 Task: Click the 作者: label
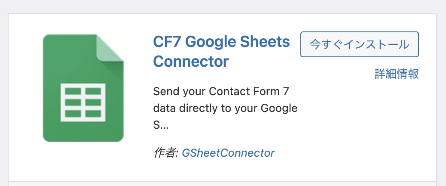click(165, 153)
